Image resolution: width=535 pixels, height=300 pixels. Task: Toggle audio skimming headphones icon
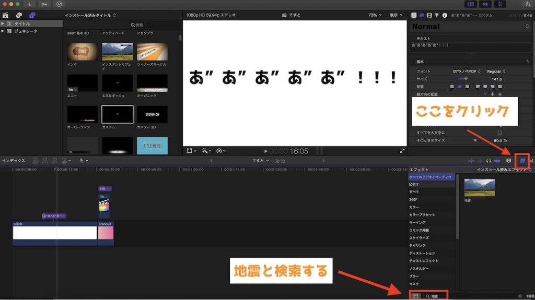(489, 161)
